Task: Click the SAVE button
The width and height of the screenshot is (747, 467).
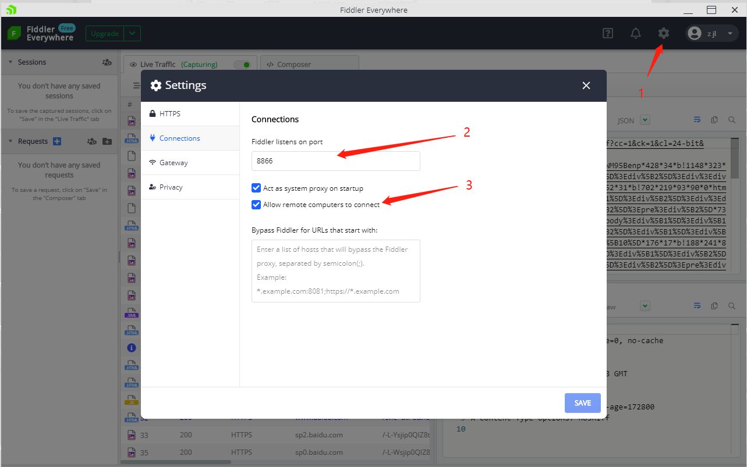Action: pyautogui.click(x=583, y=403)
